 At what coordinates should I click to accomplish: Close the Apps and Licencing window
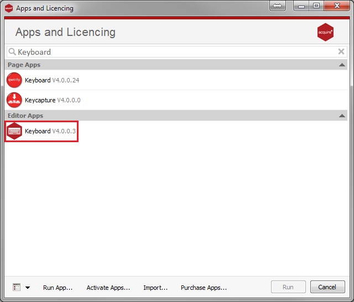pos(337,6)
